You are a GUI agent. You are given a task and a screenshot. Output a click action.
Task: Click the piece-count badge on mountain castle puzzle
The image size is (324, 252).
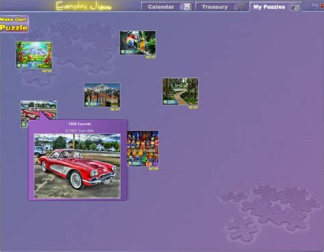tap(91, 104)
